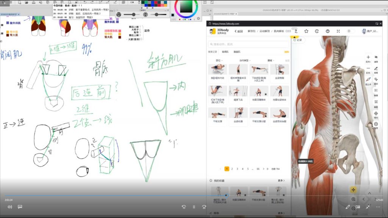Select the pen draw tool in 3D panel
388x218 pixels.
coord(376,69)
